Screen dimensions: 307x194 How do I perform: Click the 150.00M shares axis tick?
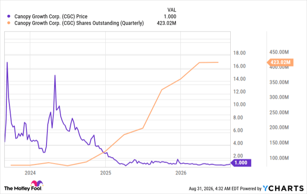pos(279,143)
